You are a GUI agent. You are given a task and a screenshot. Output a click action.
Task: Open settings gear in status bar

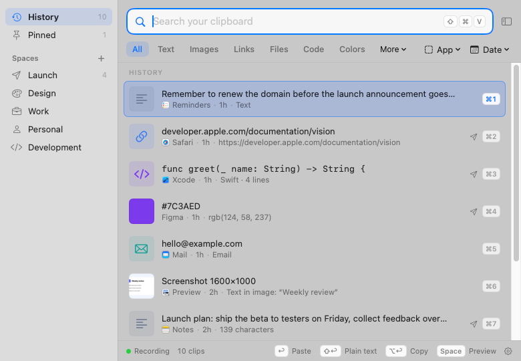[508, 351]
